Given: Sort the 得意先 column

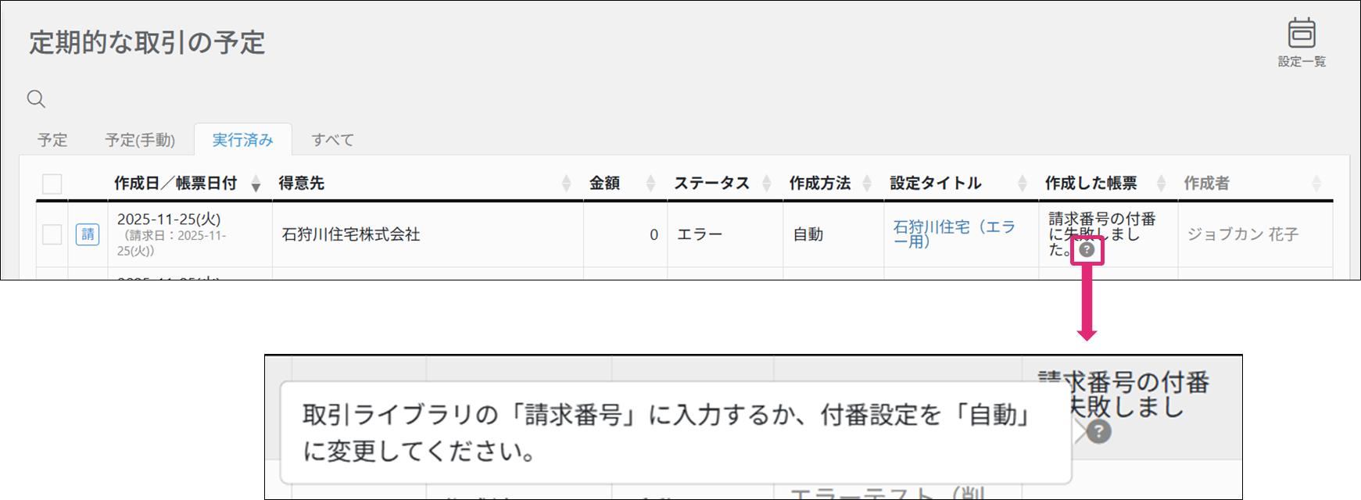Looking at the screenshot, I should [x=566, y=184].
